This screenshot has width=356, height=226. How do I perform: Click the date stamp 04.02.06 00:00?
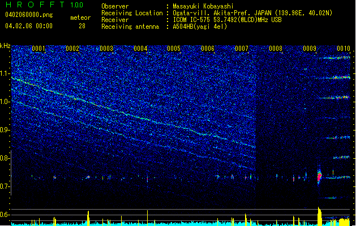point(29,26)
